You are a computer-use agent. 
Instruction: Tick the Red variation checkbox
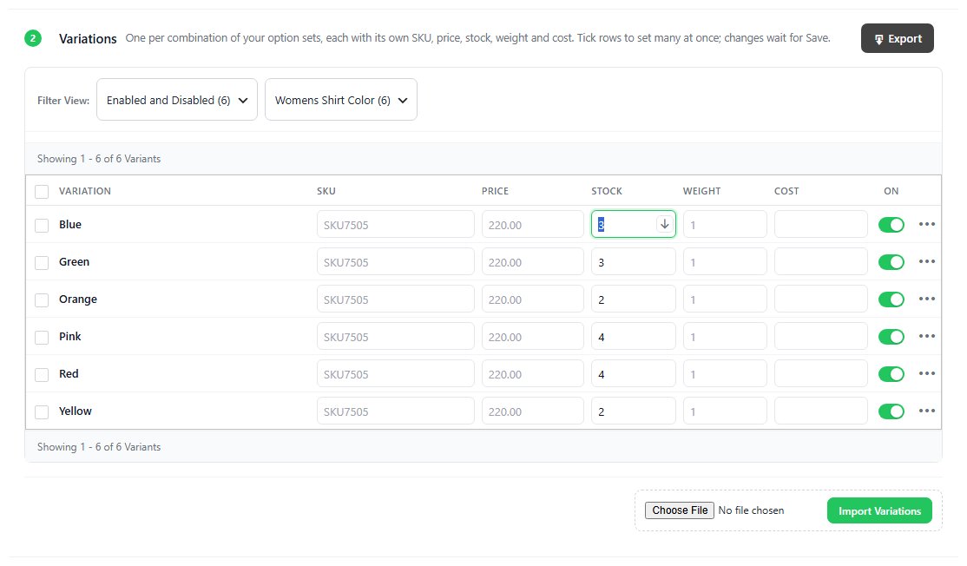click(x=42, y=374)
